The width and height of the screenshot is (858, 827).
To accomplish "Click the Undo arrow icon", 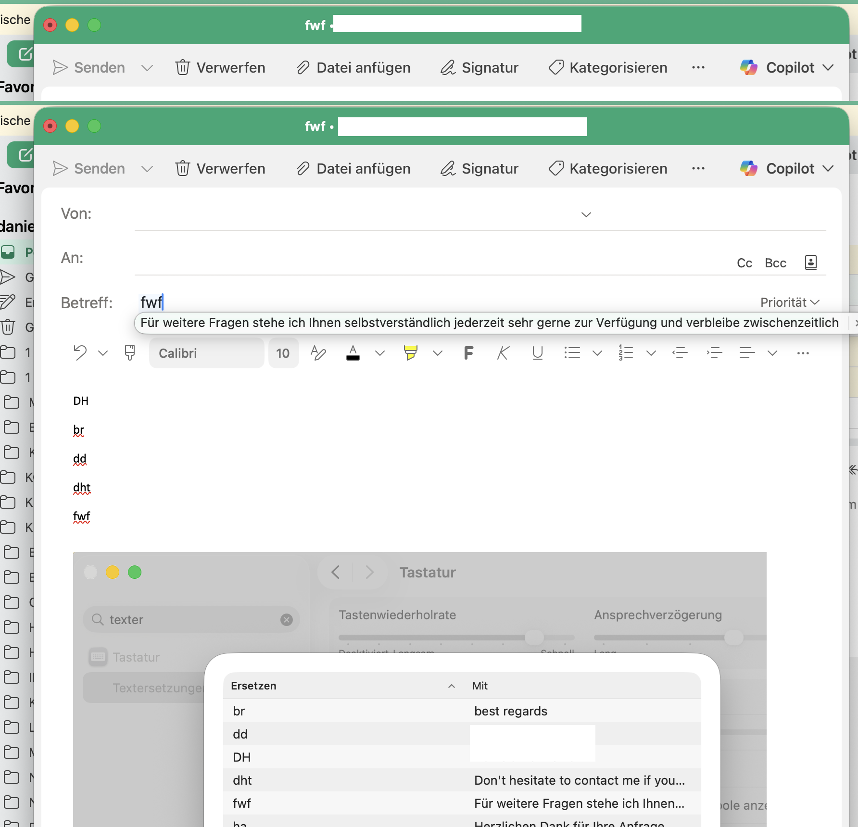I will pyautogui.click(x=80, y=353).
